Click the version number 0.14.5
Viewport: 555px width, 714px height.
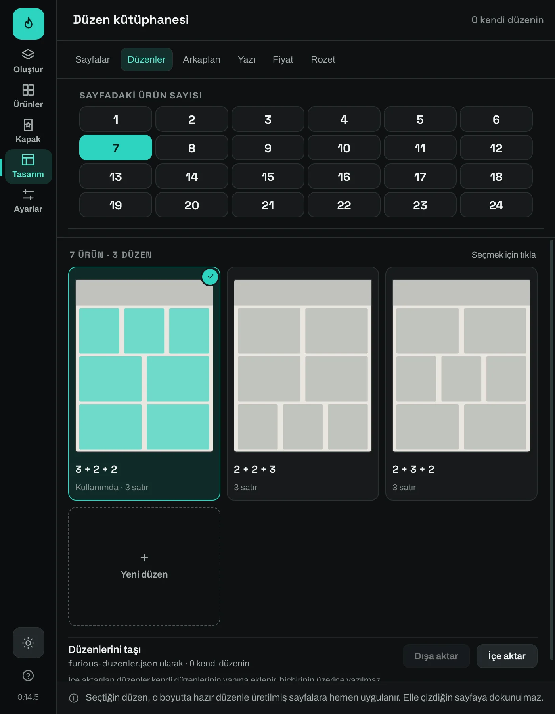tap(28, 697)
